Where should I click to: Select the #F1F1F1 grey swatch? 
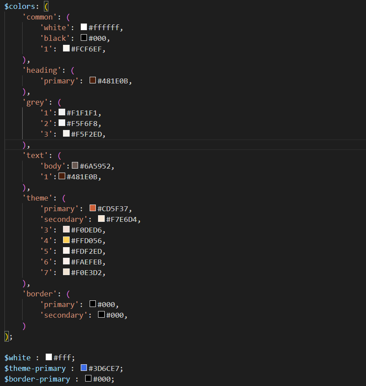click(62, 113)
